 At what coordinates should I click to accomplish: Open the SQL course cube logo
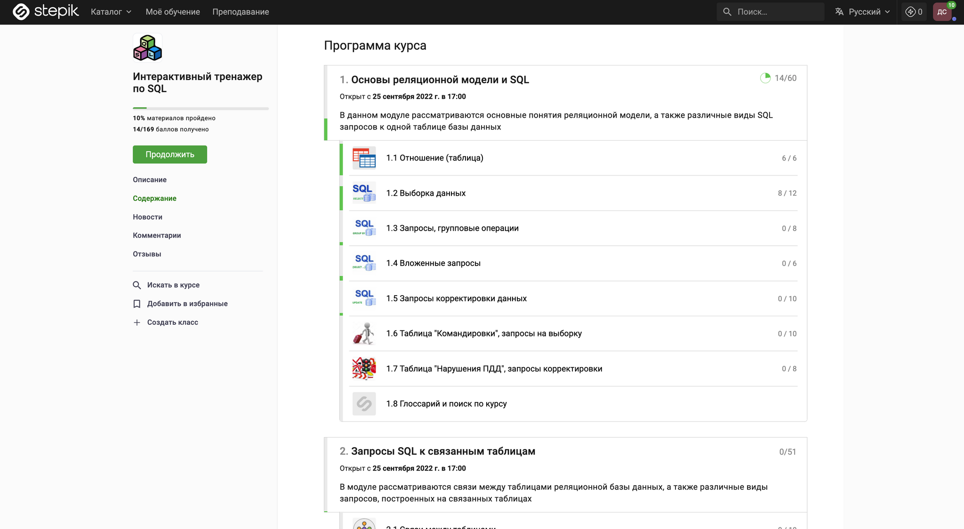pos(147,48)
